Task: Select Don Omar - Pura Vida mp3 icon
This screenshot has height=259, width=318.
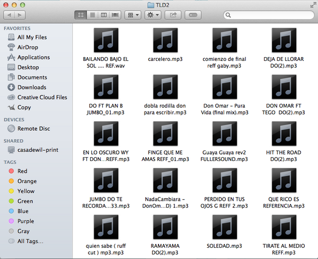Action: coord(225,87)
